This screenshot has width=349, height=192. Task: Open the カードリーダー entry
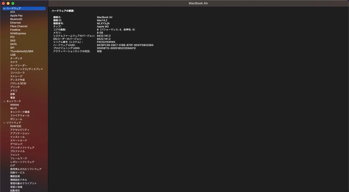[18, 65]
